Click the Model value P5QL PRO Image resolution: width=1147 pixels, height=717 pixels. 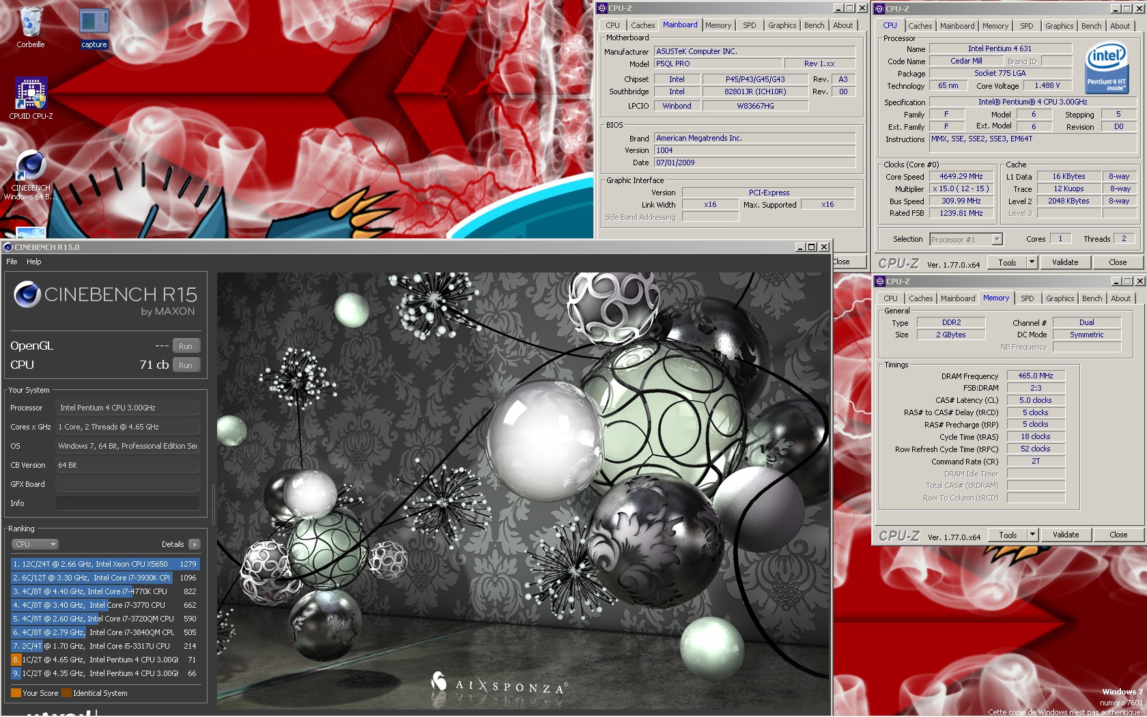pos(718,64)
